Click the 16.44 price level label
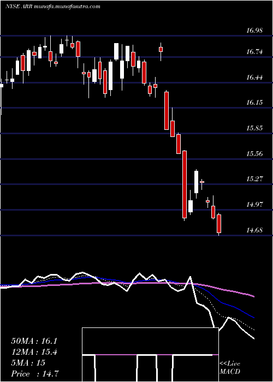273x382 pixels. click(254, 77)
